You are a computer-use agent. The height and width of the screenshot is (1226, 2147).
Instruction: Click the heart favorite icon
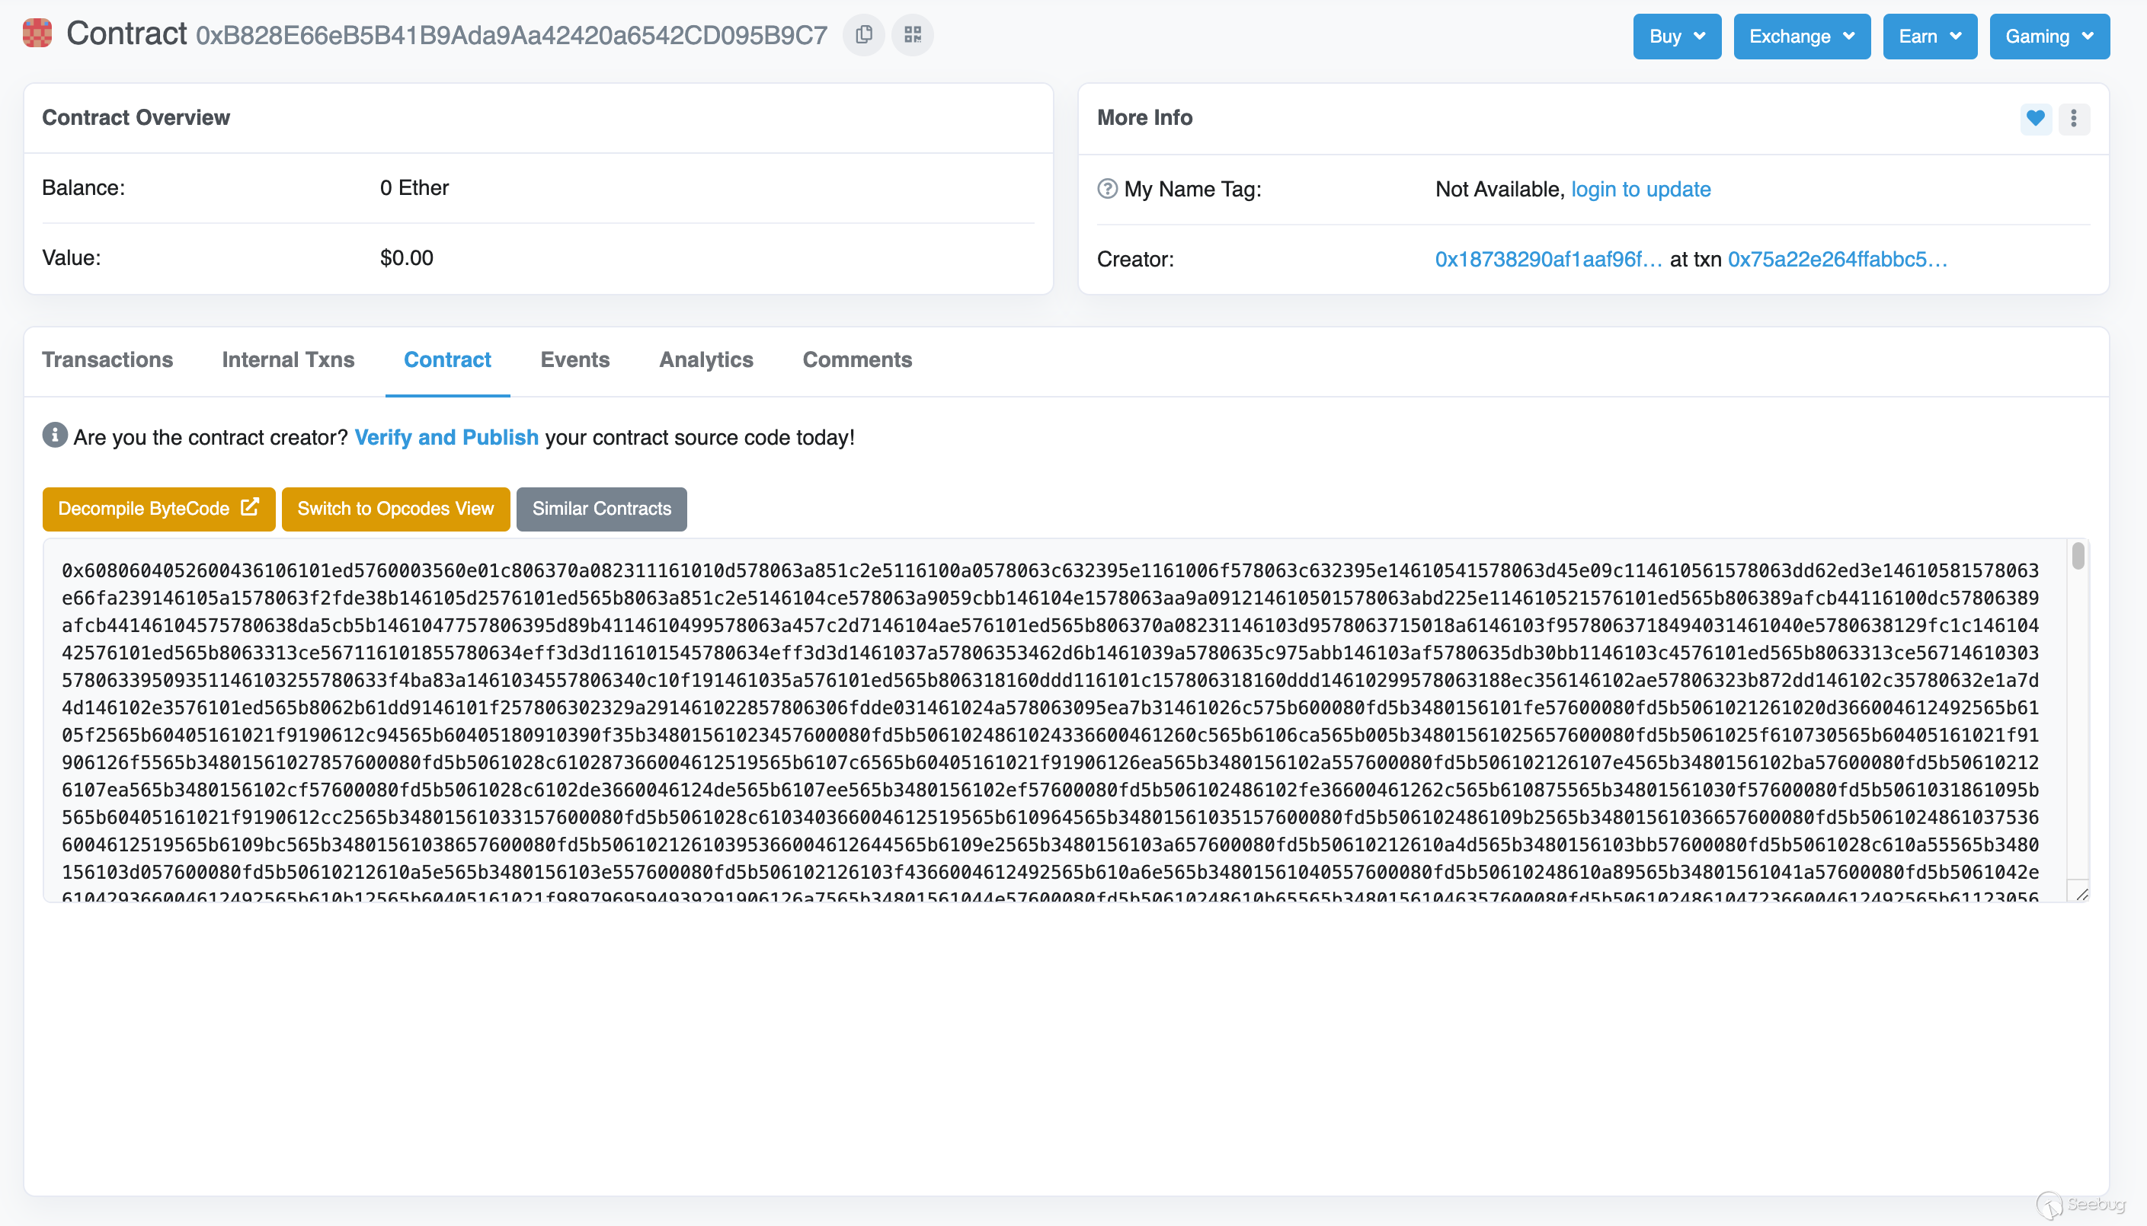click(2035, 119)
